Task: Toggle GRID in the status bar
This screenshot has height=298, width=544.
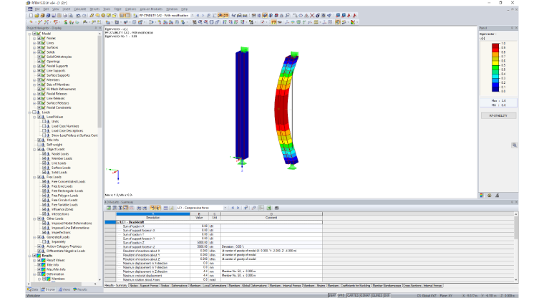Action: pos(341,295)
